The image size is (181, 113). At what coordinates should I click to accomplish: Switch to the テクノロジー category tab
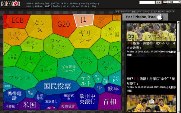coord(125,12)
